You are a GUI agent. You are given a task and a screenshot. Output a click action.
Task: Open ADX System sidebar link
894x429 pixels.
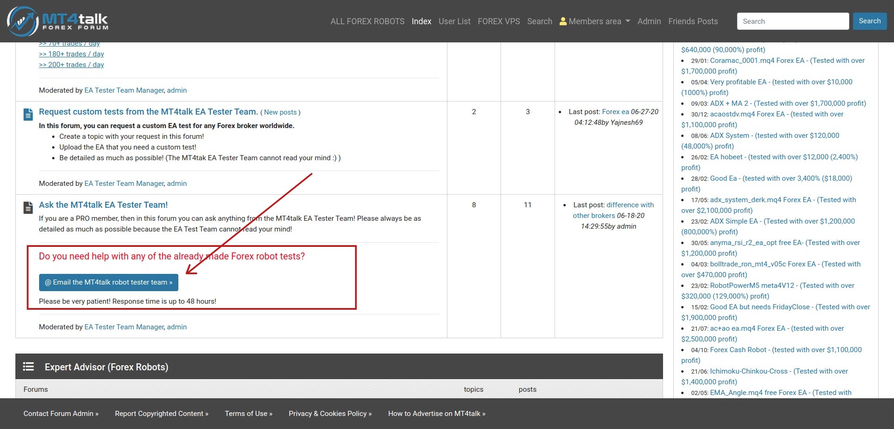[760, 141]
